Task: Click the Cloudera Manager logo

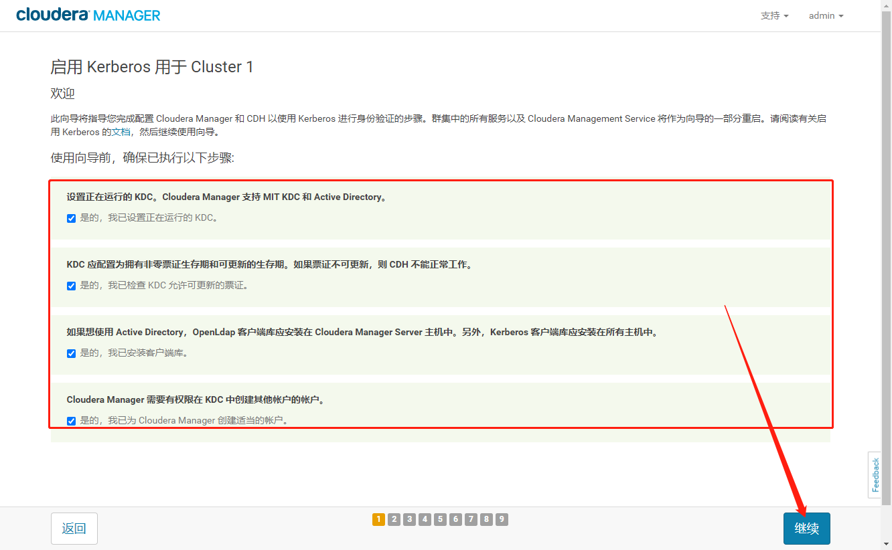Action: [88, 15]
